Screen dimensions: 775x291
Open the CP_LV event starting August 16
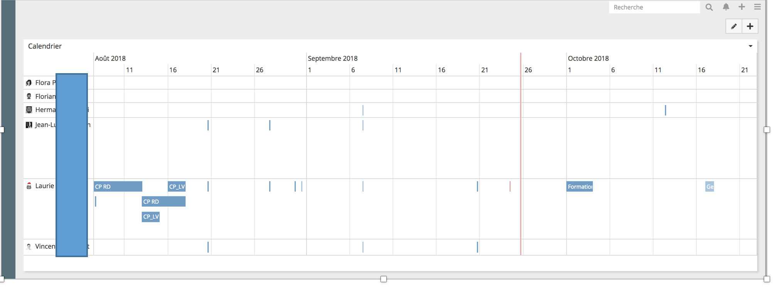pyautogui.click(x=177, y=187)
